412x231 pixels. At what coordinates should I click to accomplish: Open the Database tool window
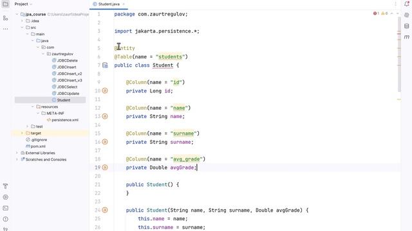point(407,26)
